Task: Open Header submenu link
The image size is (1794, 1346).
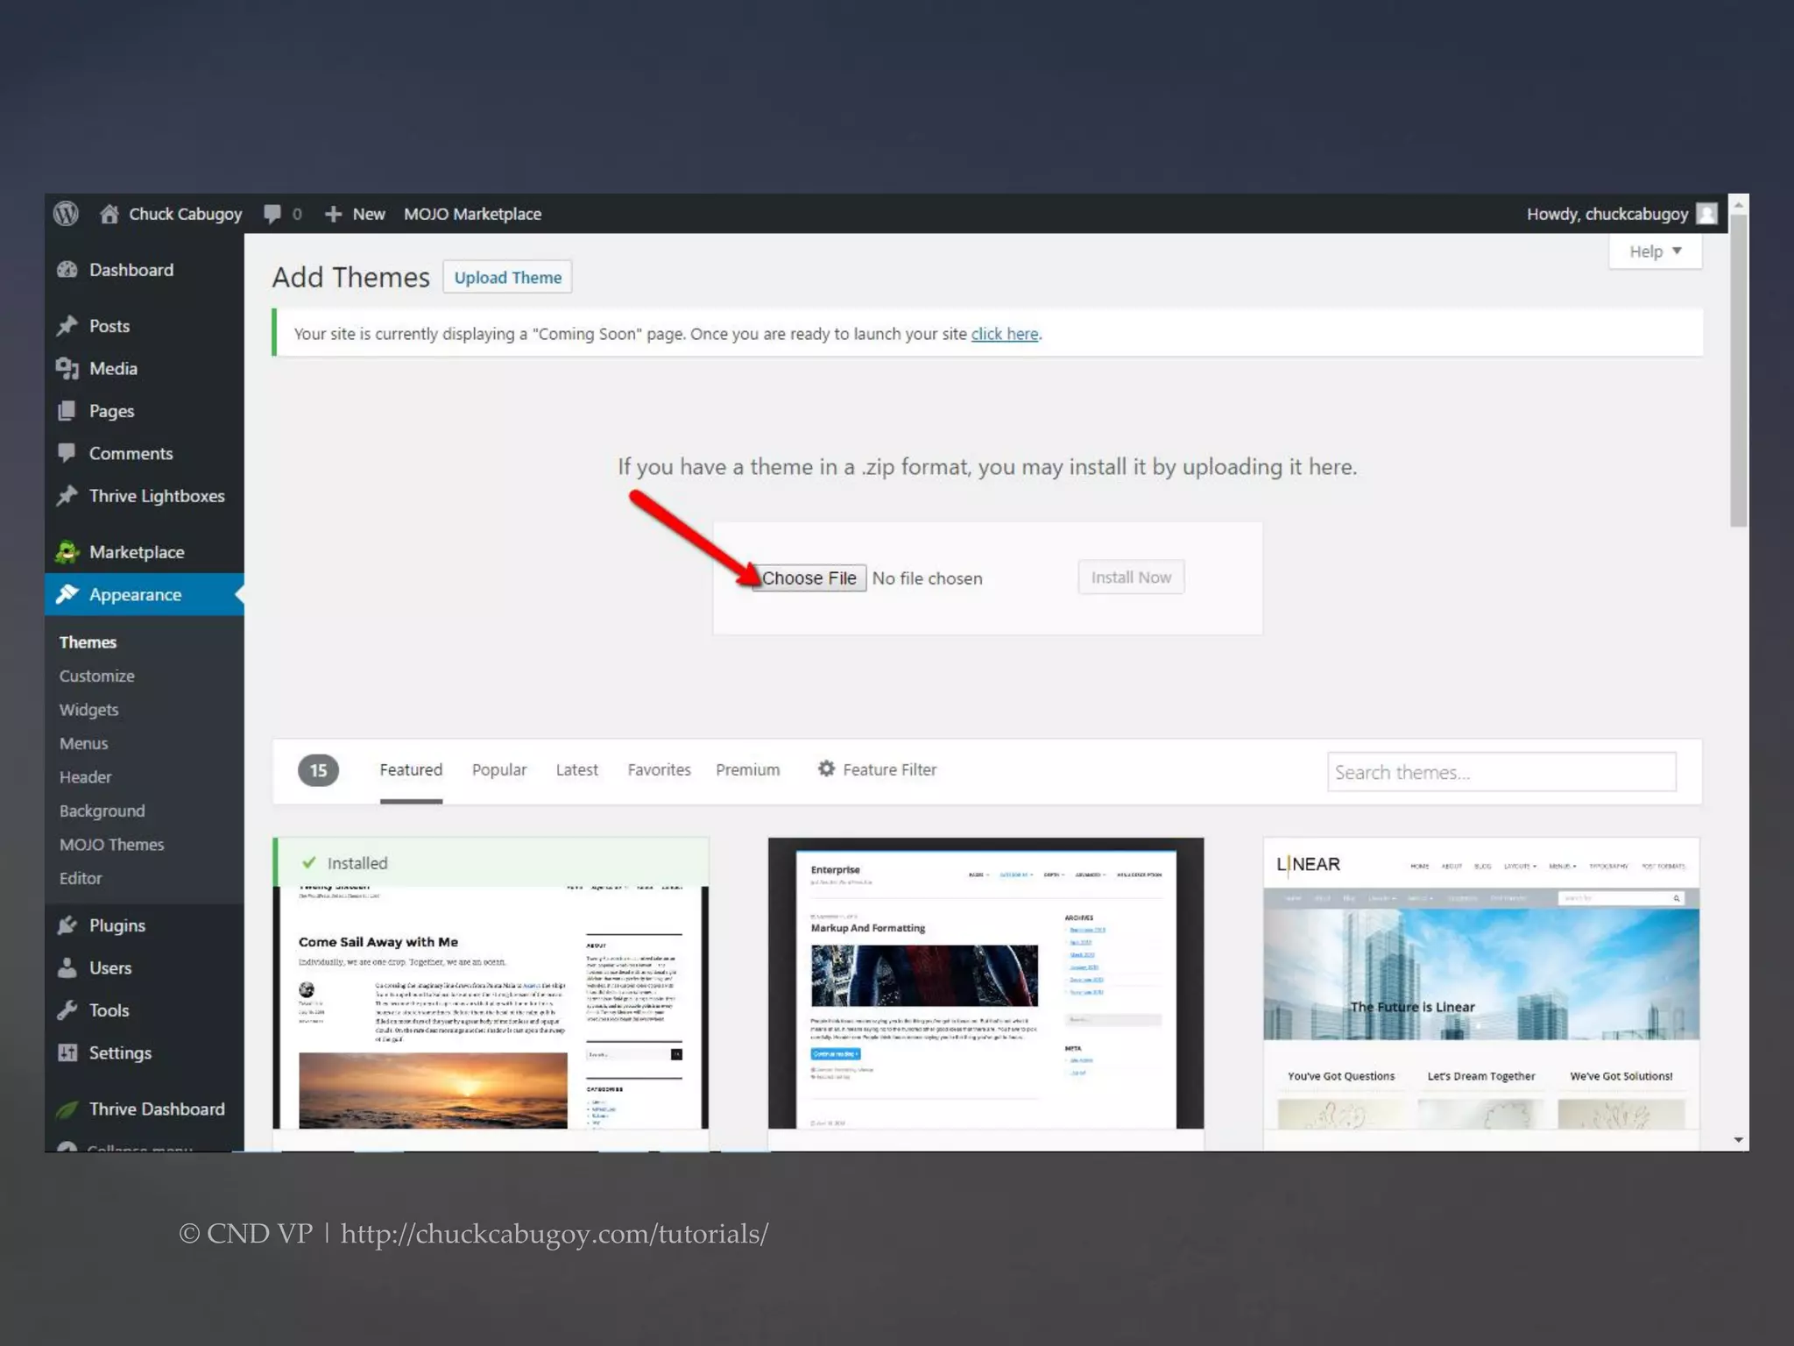Action: [85, 777]
